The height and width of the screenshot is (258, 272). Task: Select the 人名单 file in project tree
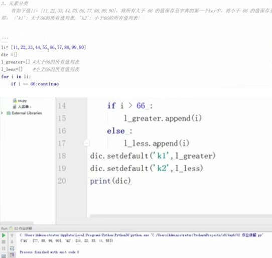(x=25, y=107)
